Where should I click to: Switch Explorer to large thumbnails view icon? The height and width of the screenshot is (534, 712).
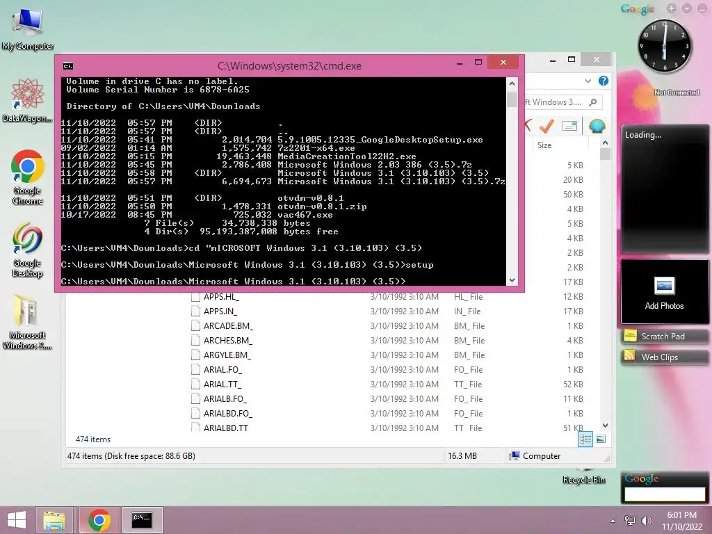(x=600, y=439)
